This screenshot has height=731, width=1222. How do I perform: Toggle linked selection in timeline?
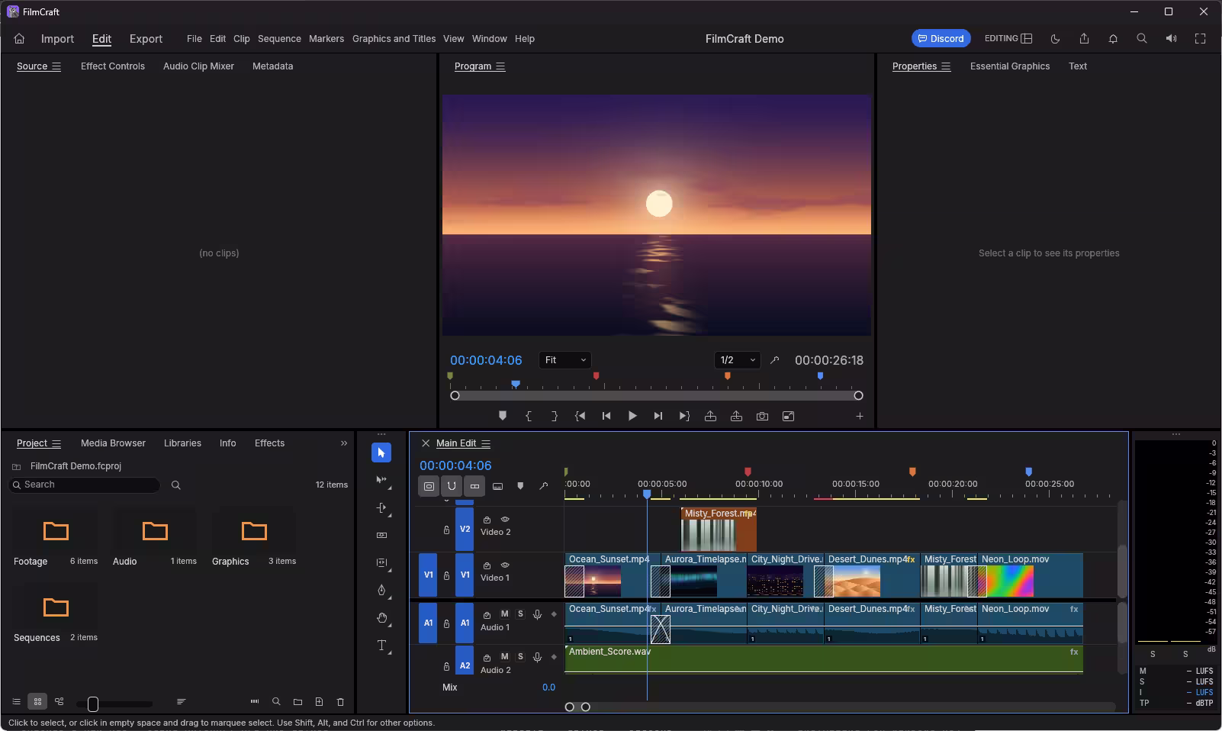point(474,486)
